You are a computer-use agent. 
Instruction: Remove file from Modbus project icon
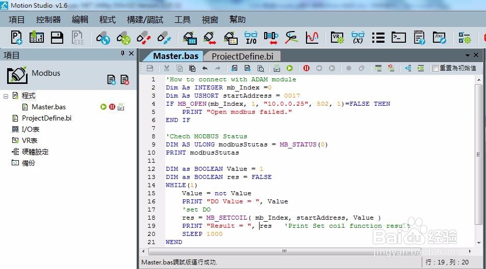pos(124,80)
